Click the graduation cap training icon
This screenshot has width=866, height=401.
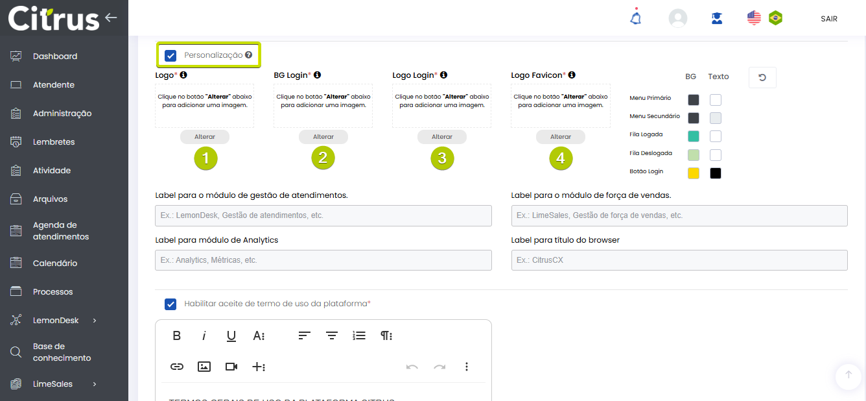[717, 18]
